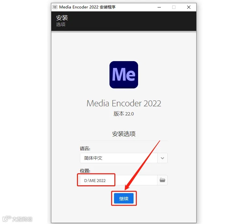Viewport: 244px width, 224px height.
Task: Click the 选项 subtitle in header
Action: tap(61, 24)
